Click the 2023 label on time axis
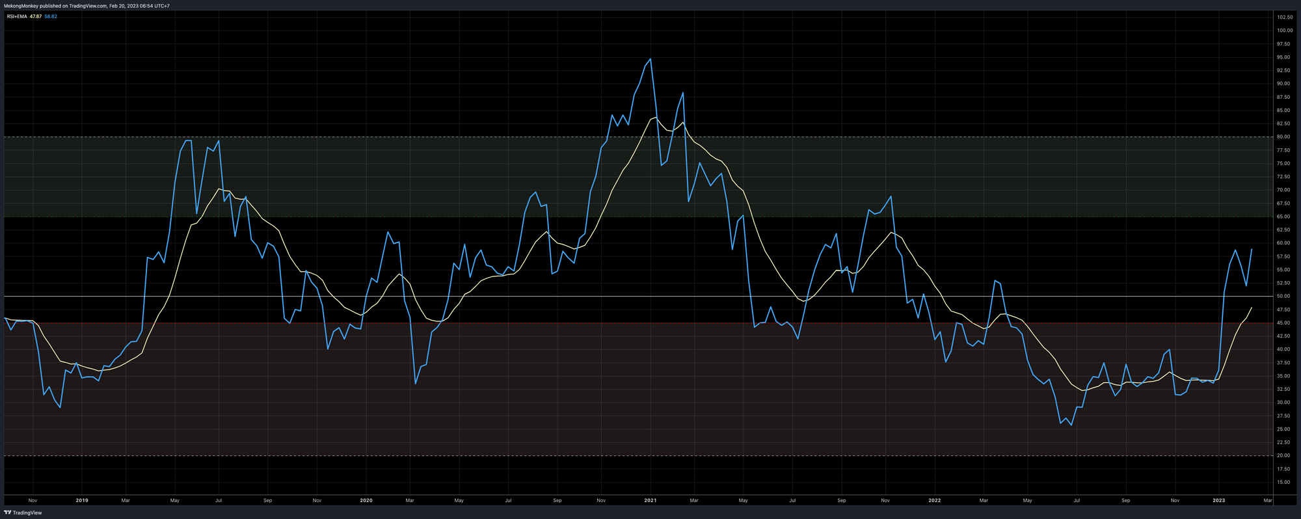Screen dimensions: 1301x519 tap(1218, 501)
